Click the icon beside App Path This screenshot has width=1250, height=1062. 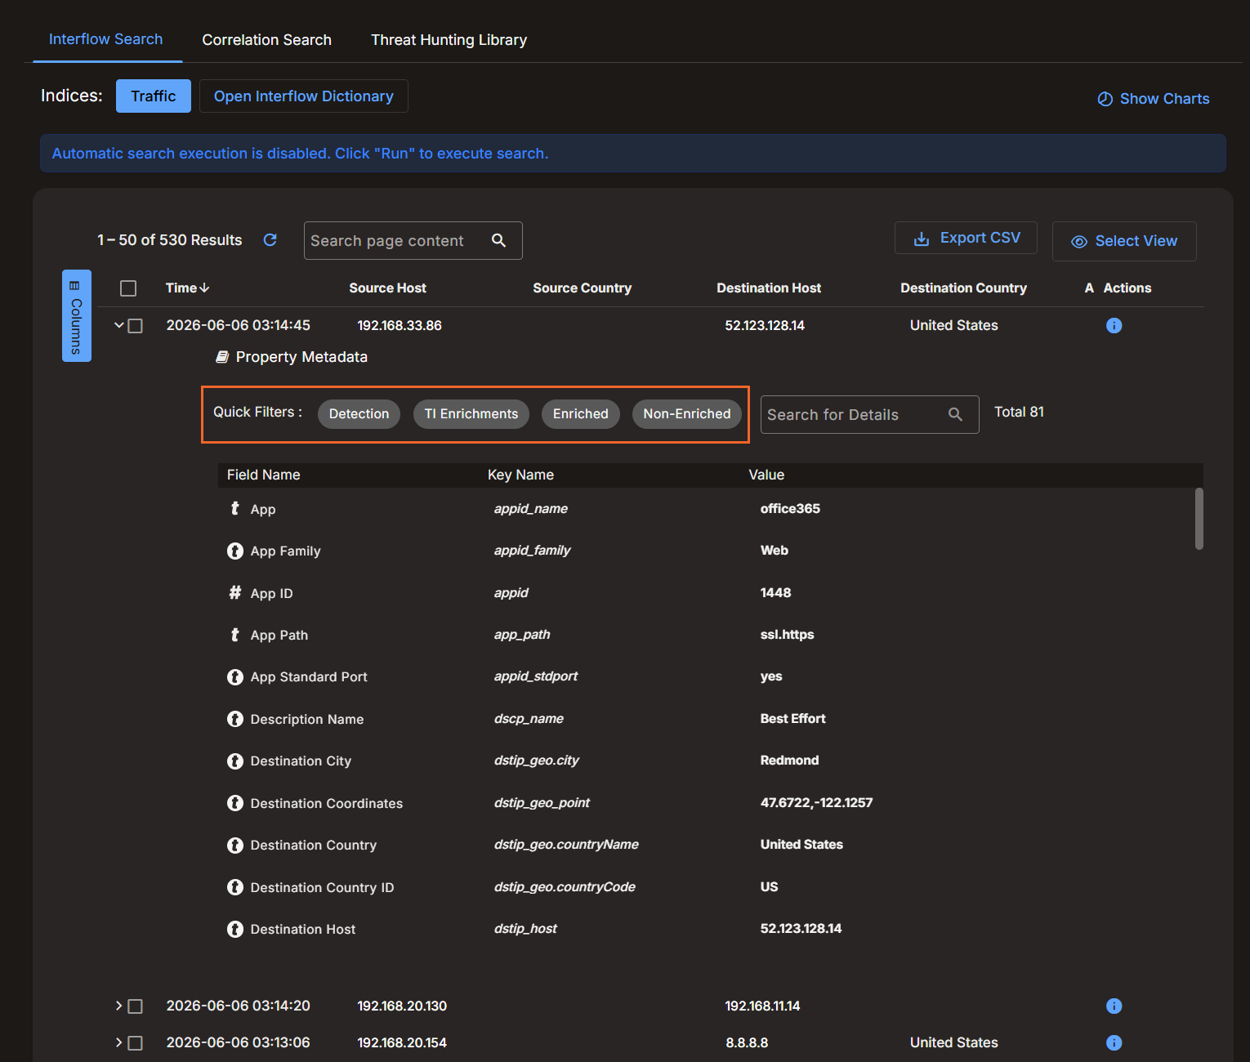[235, 635]
